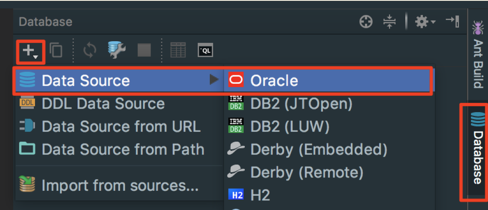Click the Derby (Remote) hat icon
This screenshot has height=210, width=488.
(236, 172)
